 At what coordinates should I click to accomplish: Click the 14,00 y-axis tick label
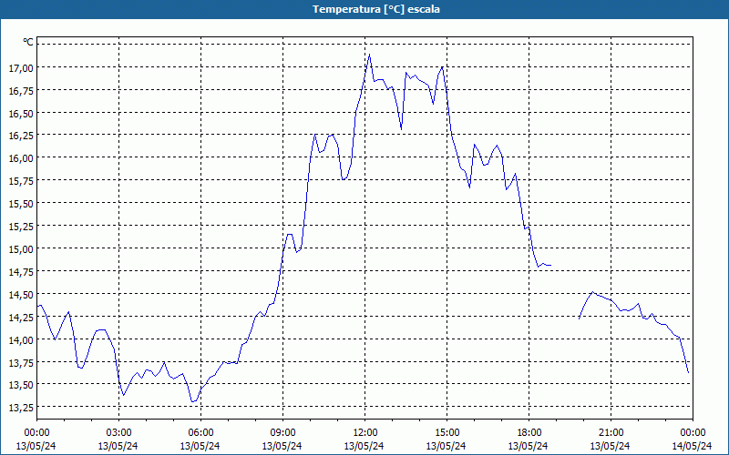(21, 339)
